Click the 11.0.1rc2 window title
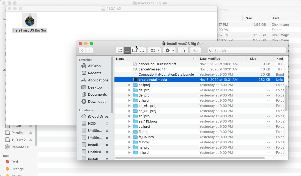The height and width of the screenshot is (176, 301). [114, 8]
